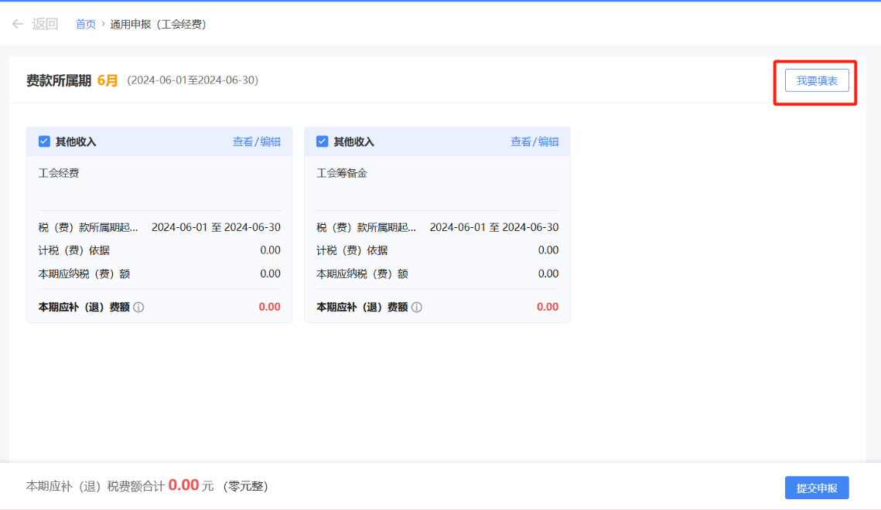
Task: Click period dates 2024-06-01 至 2024-06-30 in 工会经费 card
Action: click(x=216, y=227)
